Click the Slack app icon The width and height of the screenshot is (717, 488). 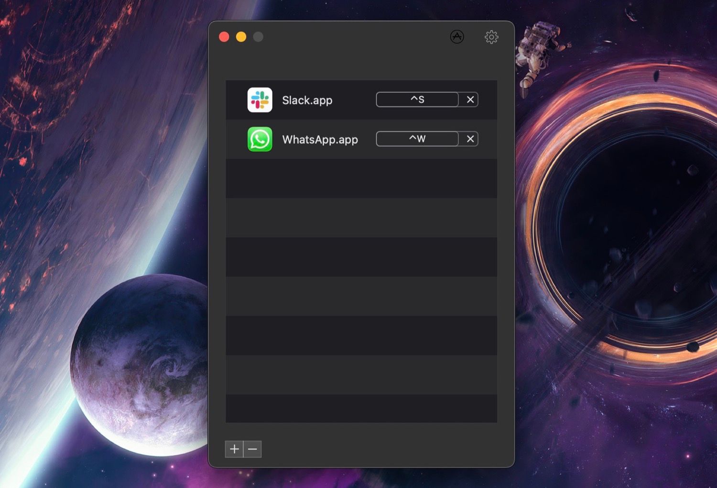coord(260,100)
